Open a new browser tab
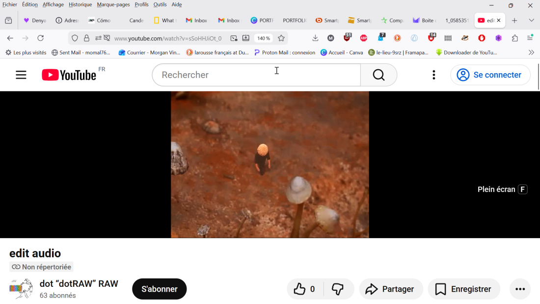540x304 pixels. tap(514, 20)
